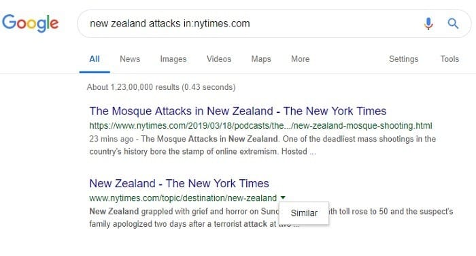The width and height of the screenshot is (476, 256).
Task: Open the Settings menu
Action: click(403, 59)
